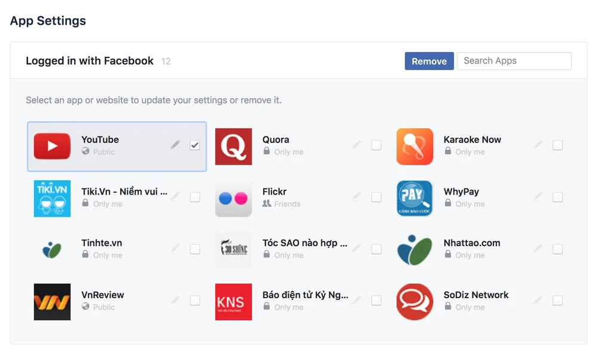This screenshot has width=598, height=355.
Task: Tick the Quora app checkbox
Action: point(376,145)
